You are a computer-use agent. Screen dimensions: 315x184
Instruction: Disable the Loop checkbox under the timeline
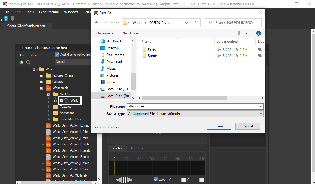pyautogui.click(x=156, y=179)
